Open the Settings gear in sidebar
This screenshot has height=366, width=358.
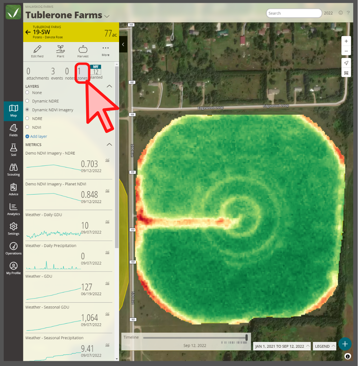(13, 229)
